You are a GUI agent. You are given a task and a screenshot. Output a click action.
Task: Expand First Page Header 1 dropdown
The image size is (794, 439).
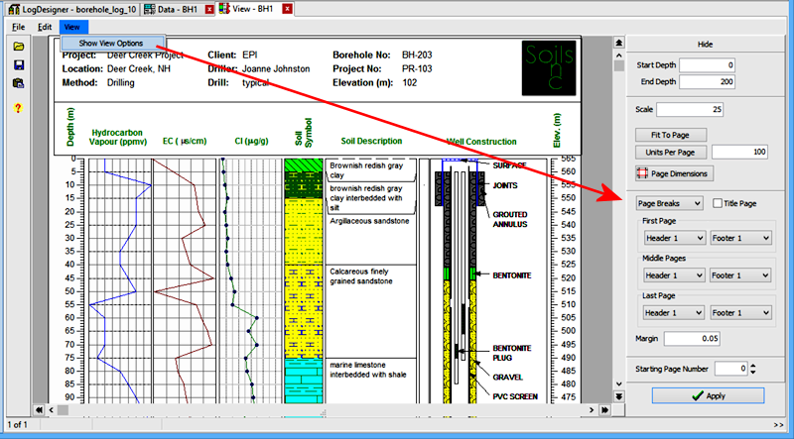pos(673,238)
